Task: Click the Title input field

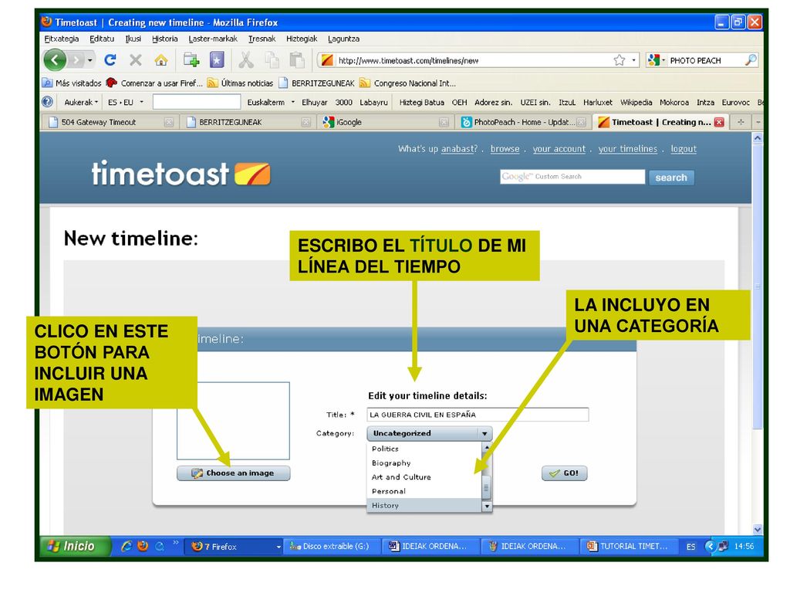Action: coord(478,415)
